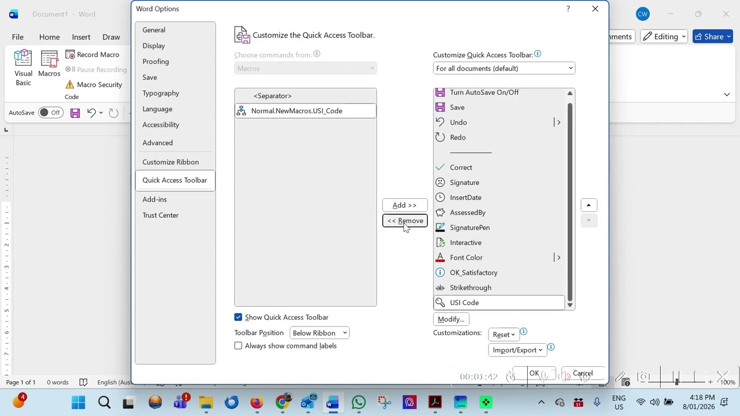Open taskbar Search icon
The height and width of the screenshot is (416, 740).
[104, 402]
